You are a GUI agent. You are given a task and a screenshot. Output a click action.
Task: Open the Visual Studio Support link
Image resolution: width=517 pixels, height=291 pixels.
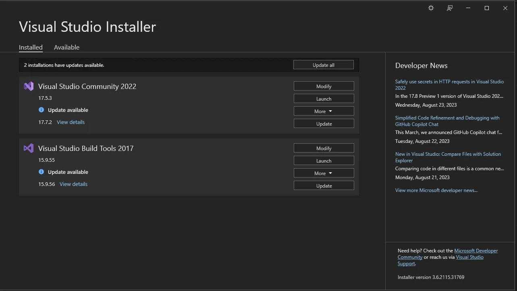(x=469, y=257)
